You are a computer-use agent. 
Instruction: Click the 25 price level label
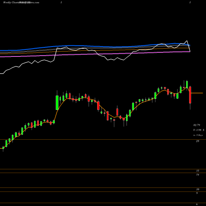pos(197,141)
